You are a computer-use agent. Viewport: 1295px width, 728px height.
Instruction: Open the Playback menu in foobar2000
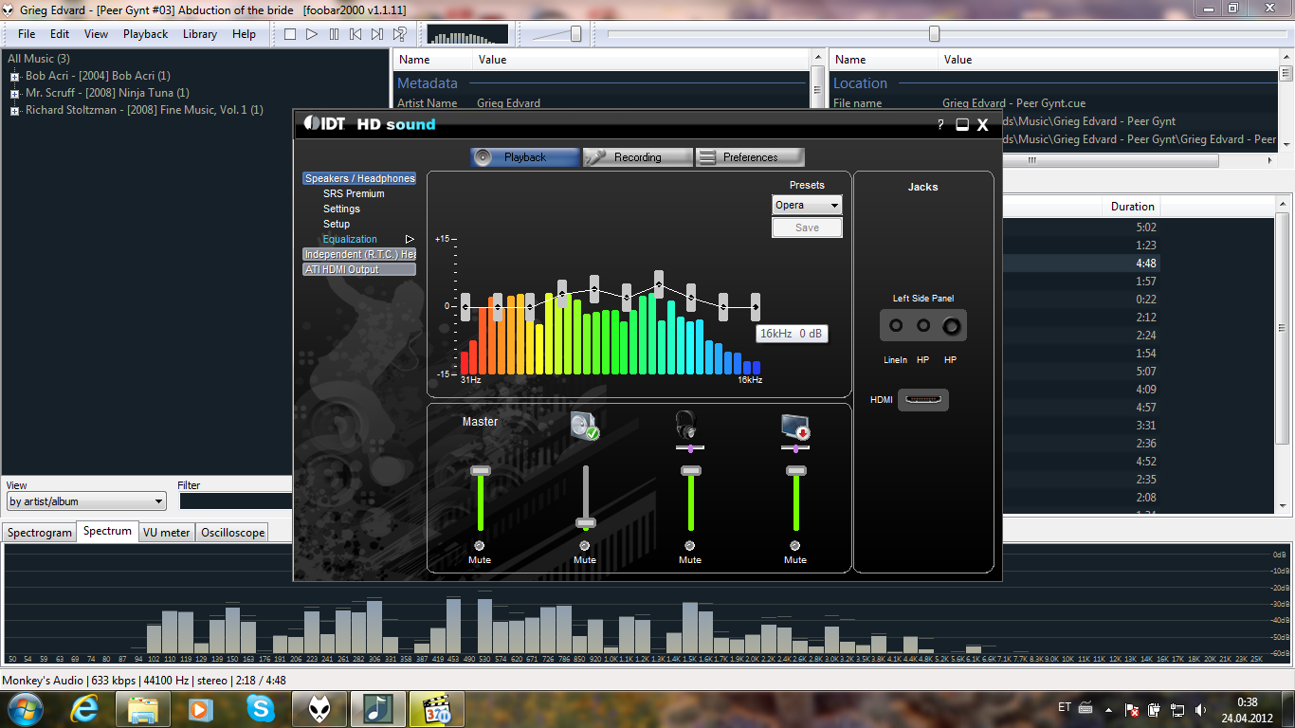tap(145, 34)
